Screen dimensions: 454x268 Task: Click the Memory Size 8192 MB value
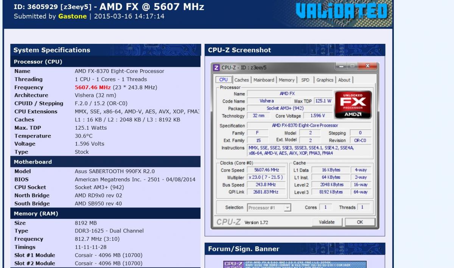(x=86, y=223)
